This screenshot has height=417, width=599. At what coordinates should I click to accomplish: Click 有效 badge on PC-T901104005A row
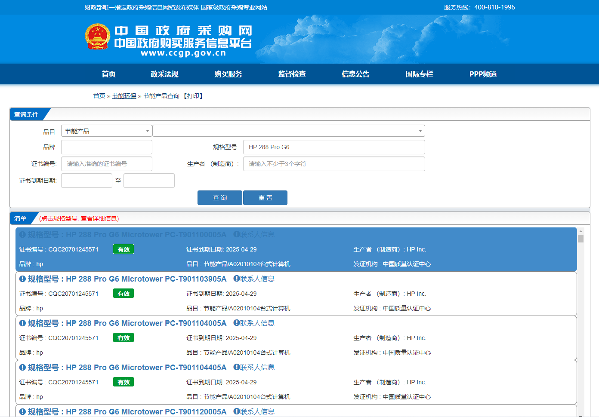124,338
